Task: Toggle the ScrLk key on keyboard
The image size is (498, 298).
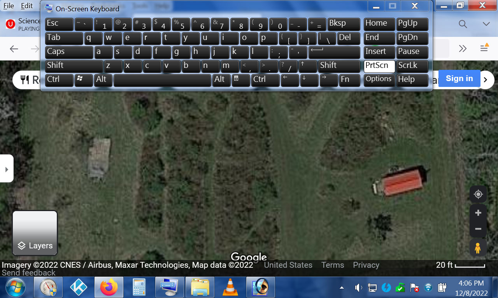Action: (412, 66)
